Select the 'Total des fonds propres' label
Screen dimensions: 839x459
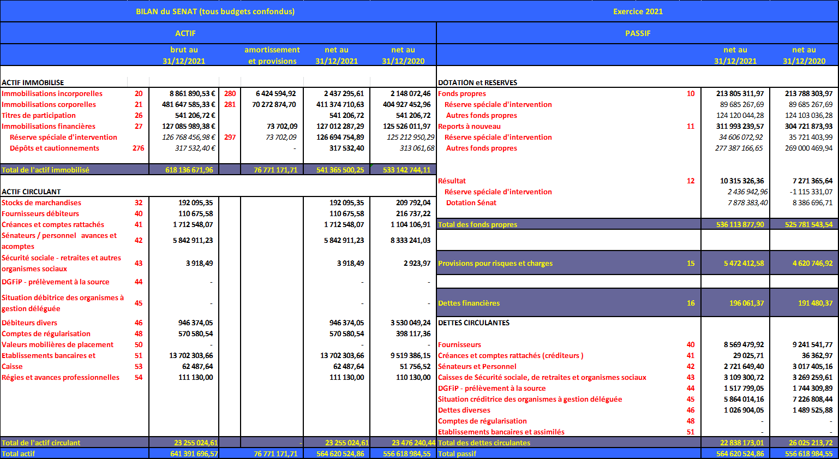[477, 224]
